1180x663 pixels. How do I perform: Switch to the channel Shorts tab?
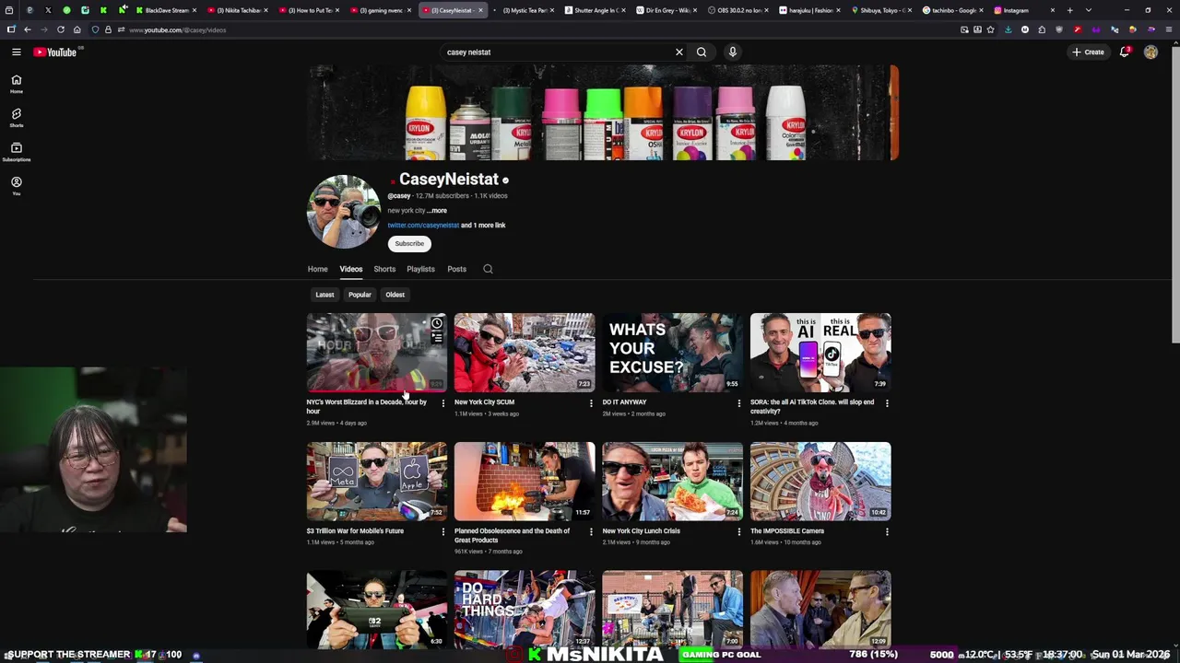tap(384, 269)
